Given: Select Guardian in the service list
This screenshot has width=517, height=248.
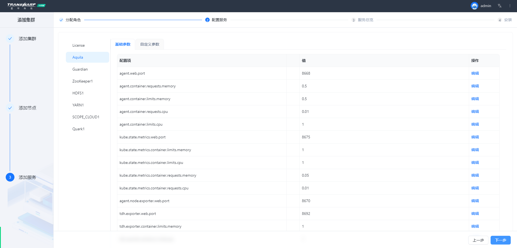Looking at the screenshot, I should 87,69.
